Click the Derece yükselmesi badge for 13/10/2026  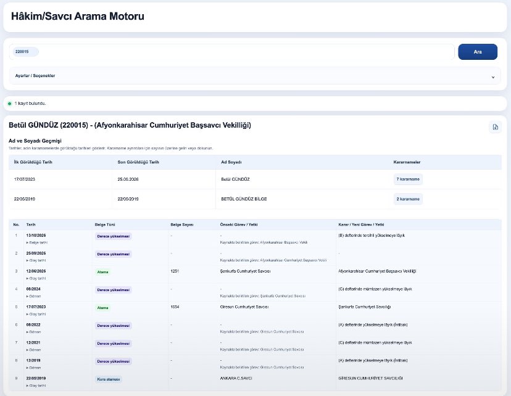[x=114, y=236]
